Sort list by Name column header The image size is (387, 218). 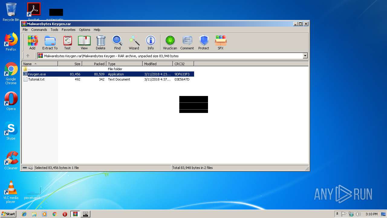(40, 64)
